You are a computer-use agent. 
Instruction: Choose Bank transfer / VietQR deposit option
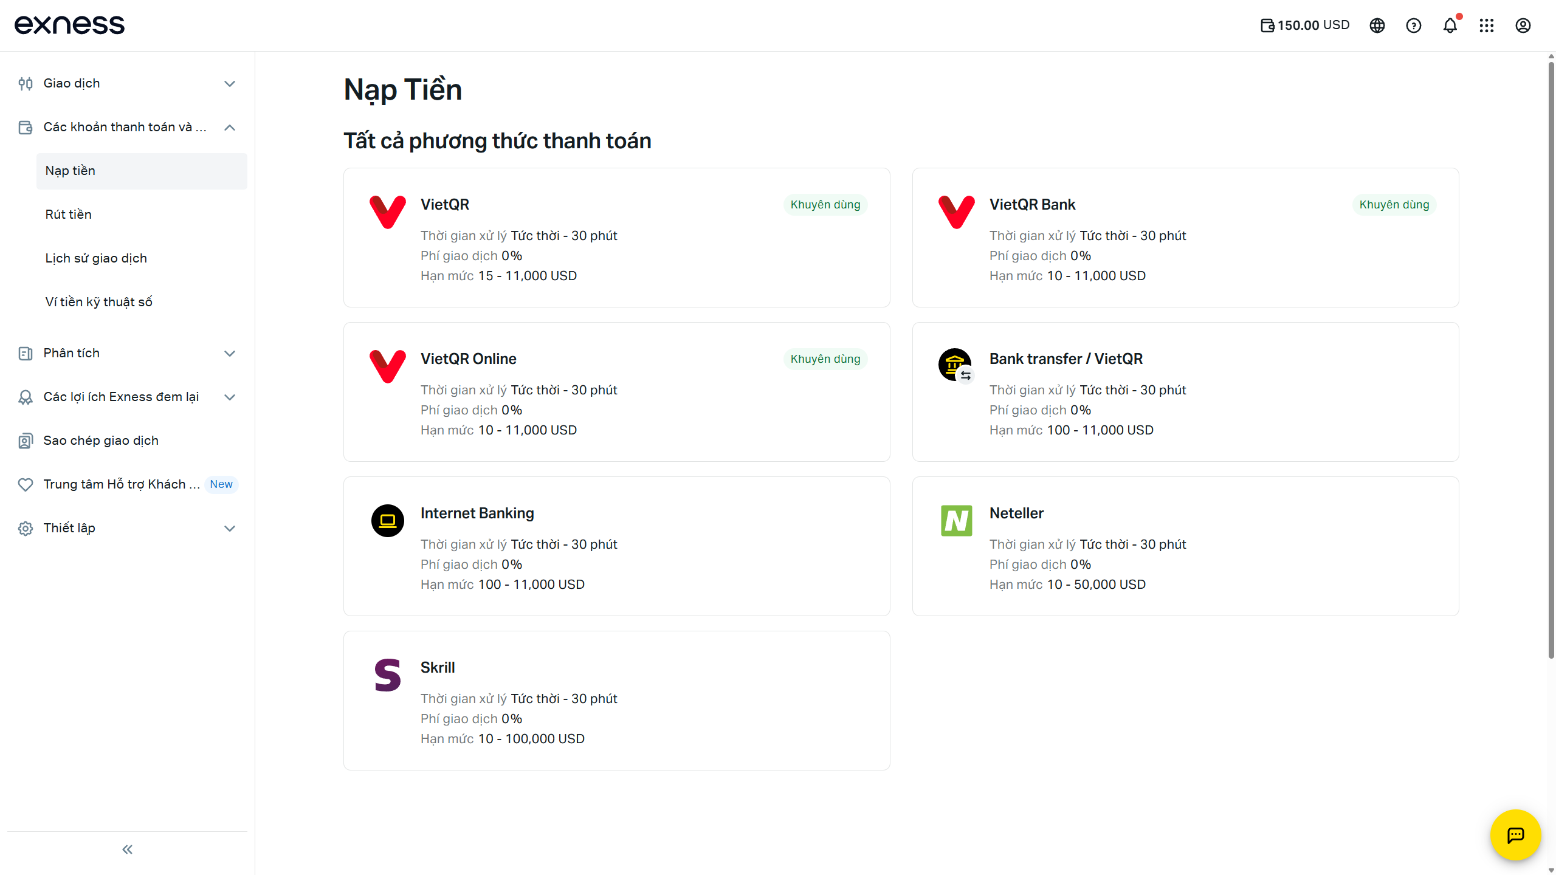[1185, 392]
